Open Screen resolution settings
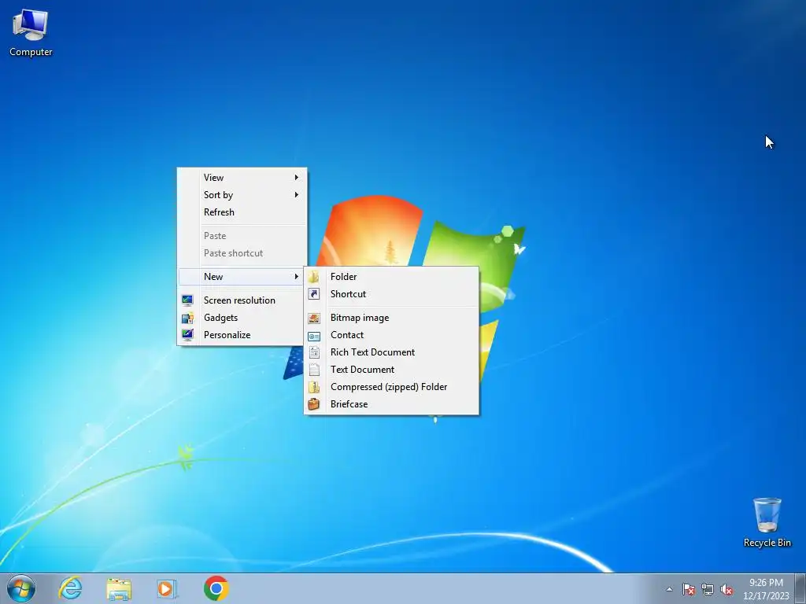 pos(242,300)
